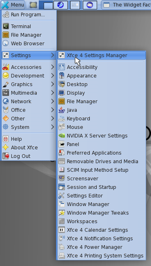The width and height of the screenshot is (151, 266).
Task: Click the NVIDIA X Server Settings icon
Action: pos(62,136)
